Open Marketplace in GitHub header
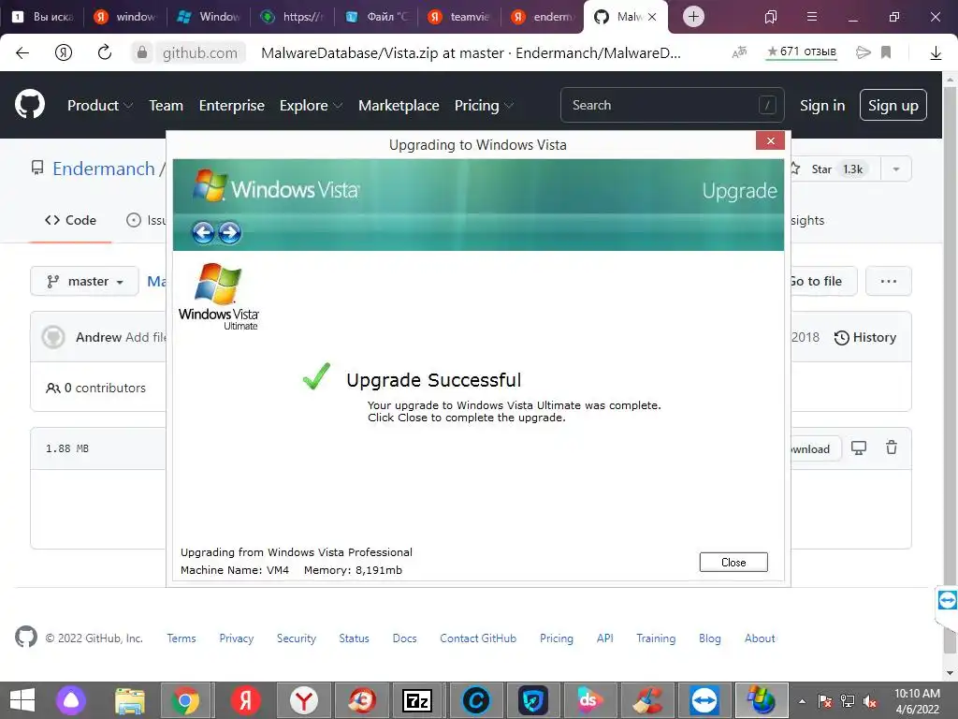The width and height of the screenshot is (958, 719). [399, 105]
